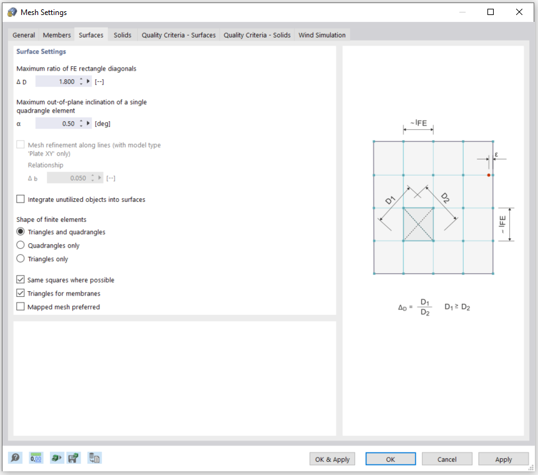Uncheck Triangles for membranes
Viewport: 538px width, 475px height.
tap(20, 293)
